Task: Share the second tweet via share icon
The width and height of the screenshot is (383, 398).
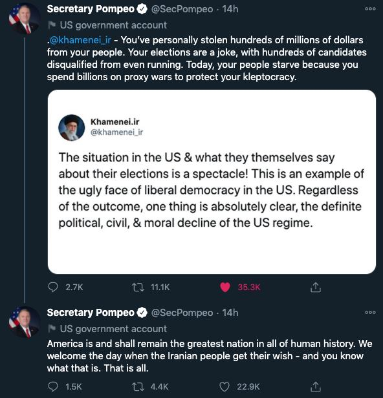Action: (316, 386)
